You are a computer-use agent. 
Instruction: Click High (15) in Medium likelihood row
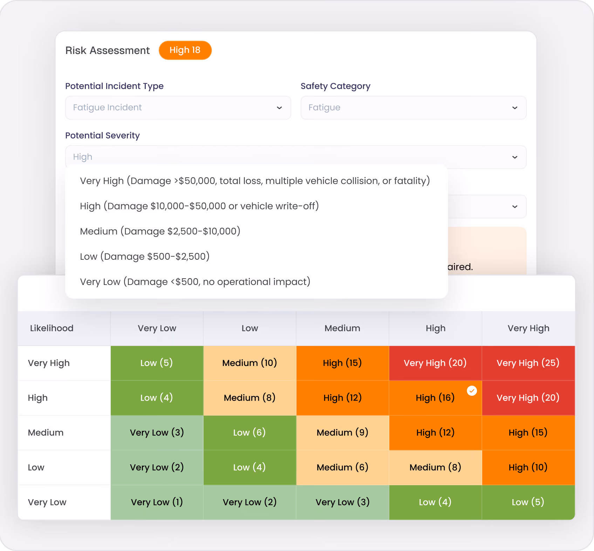[528, 433]
